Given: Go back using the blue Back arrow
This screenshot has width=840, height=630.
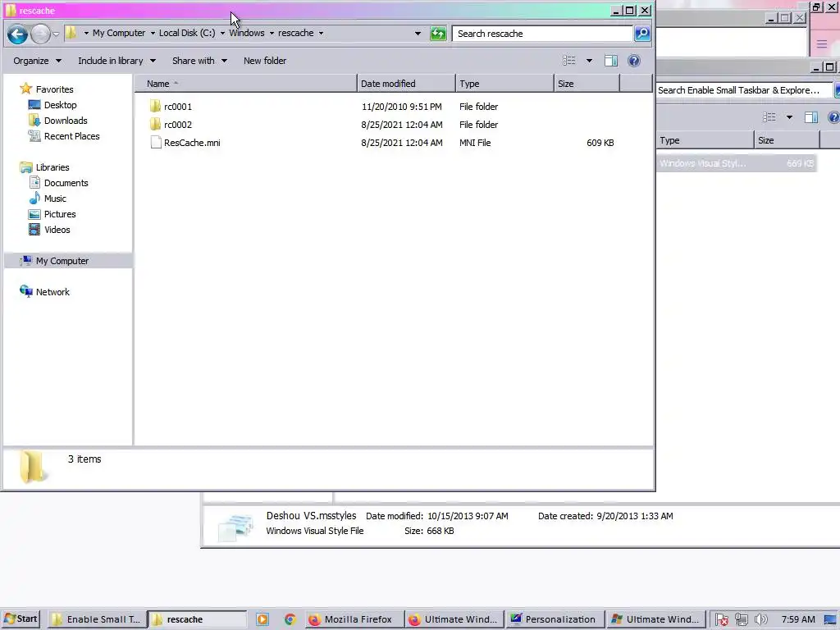Looking at the screenshot, I should [17, 34].
